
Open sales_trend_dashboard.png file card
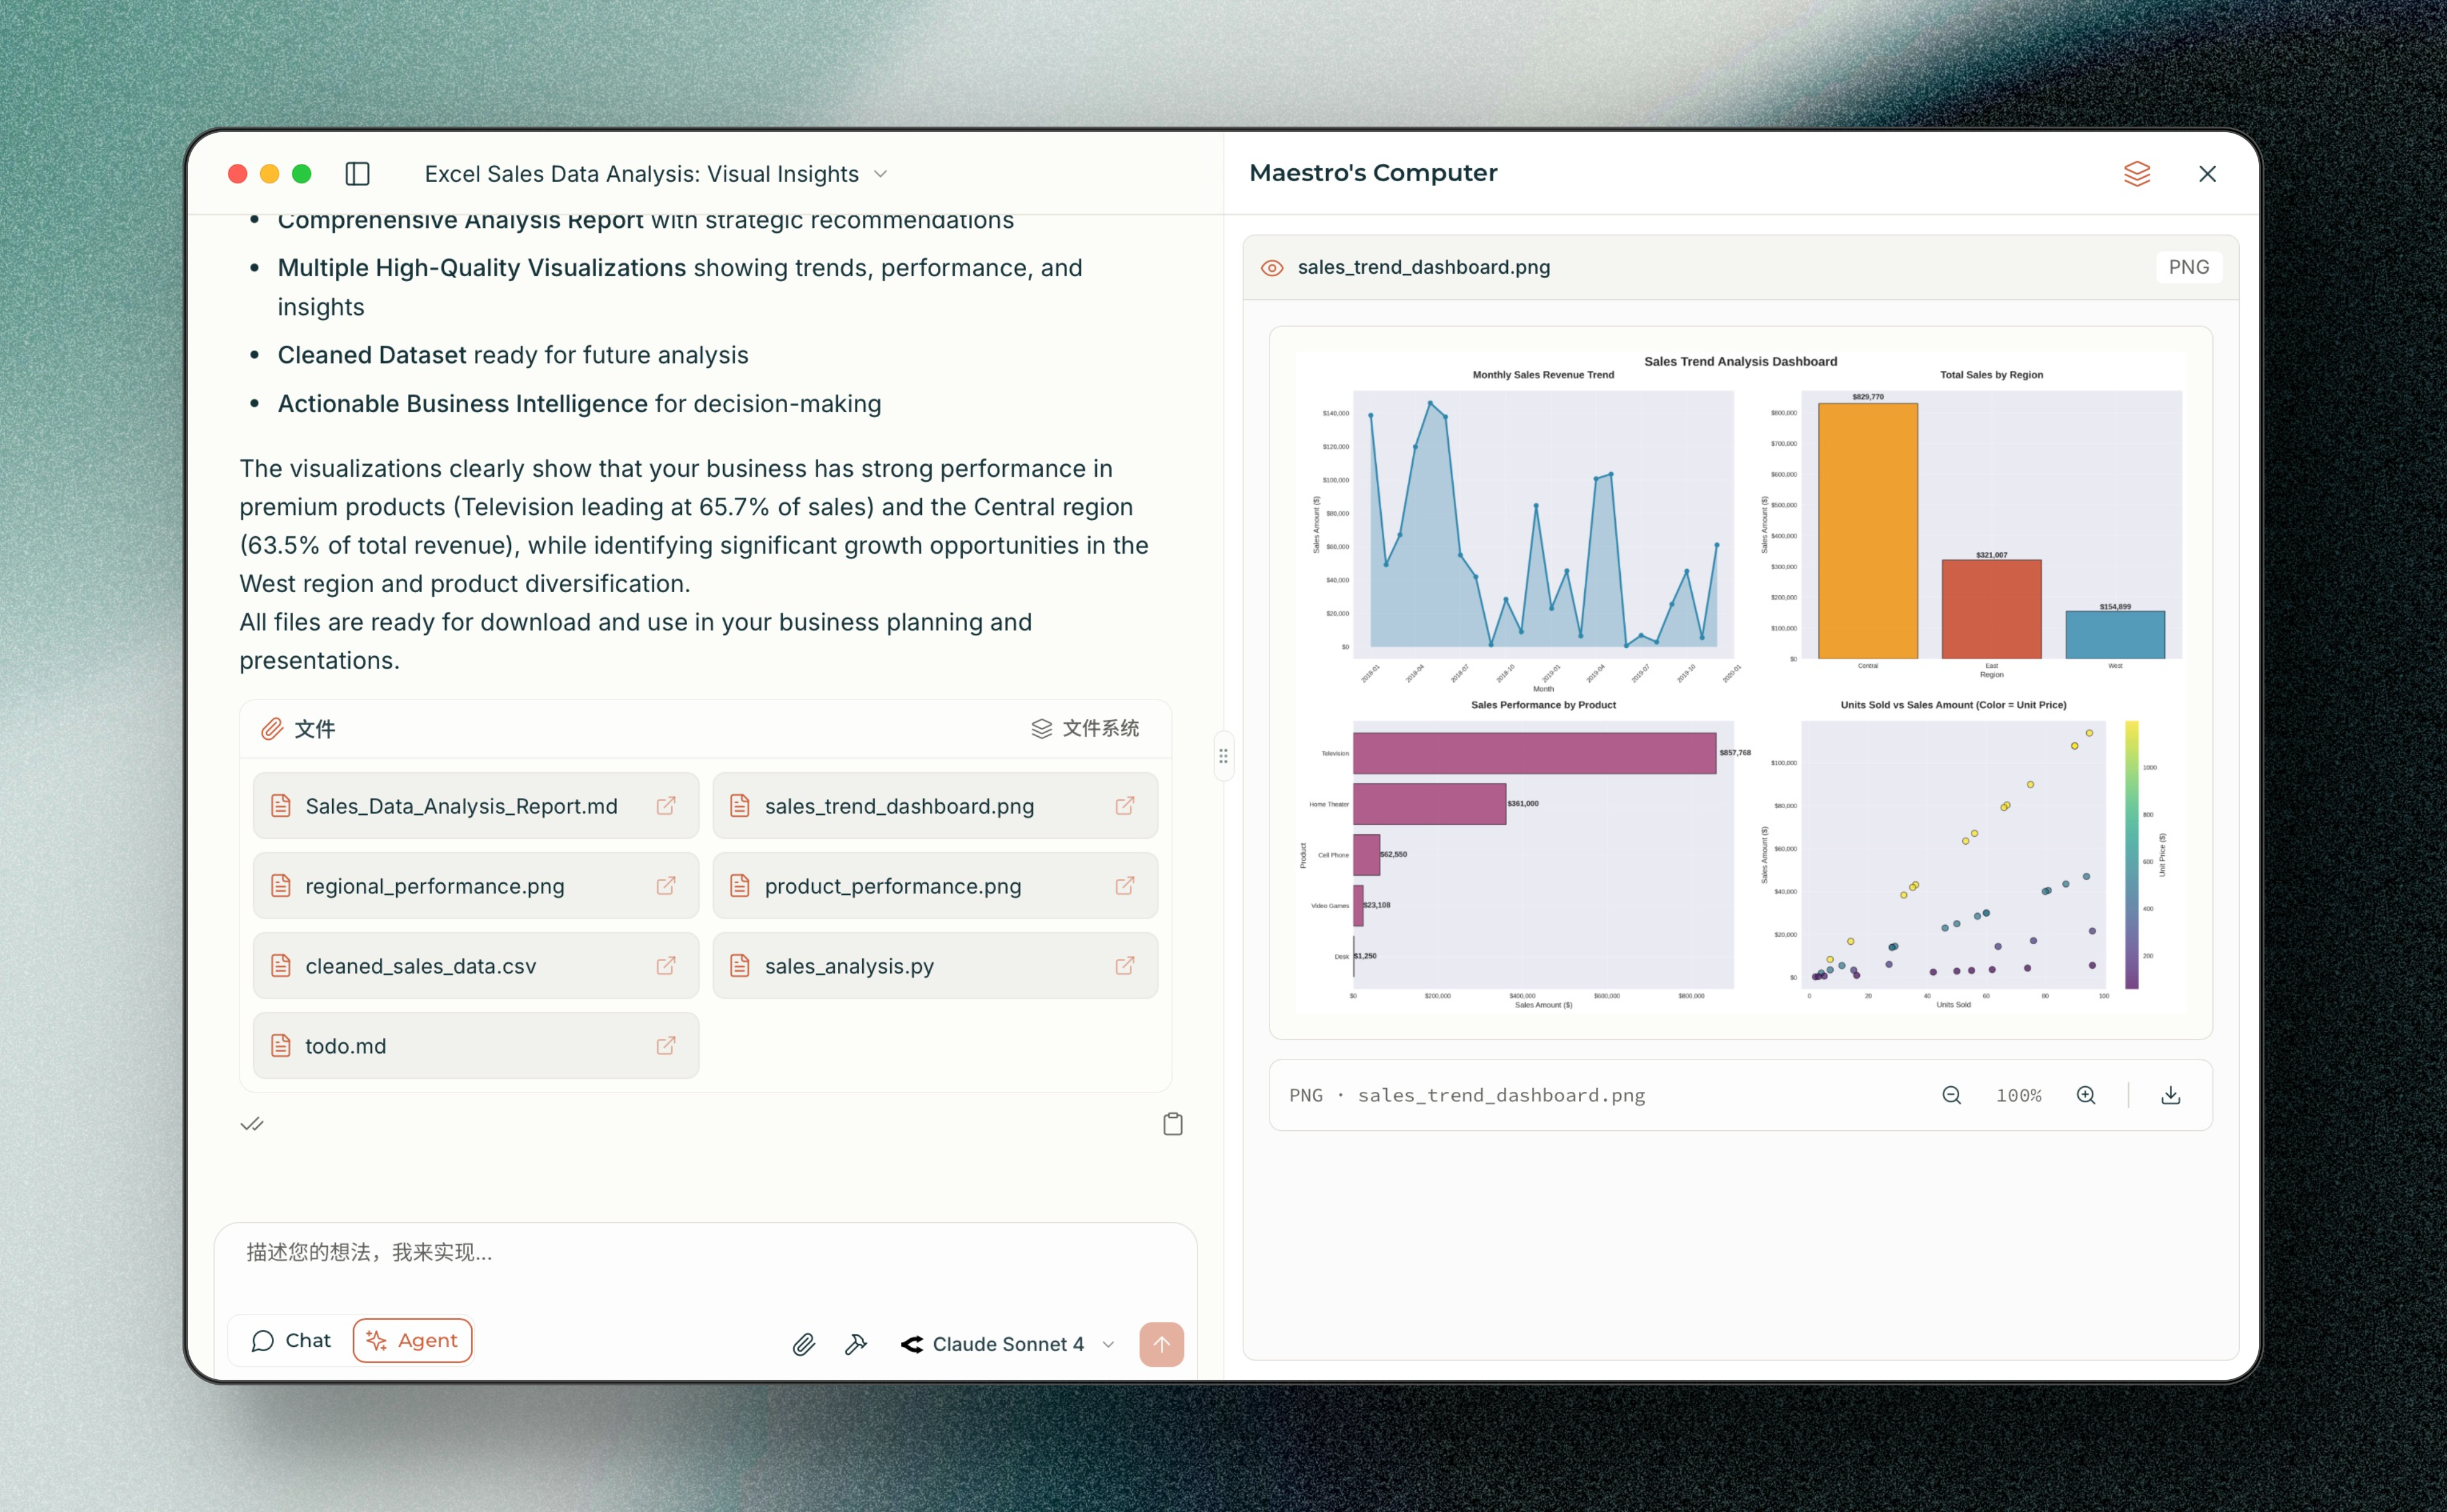click(x=935, y=806)
